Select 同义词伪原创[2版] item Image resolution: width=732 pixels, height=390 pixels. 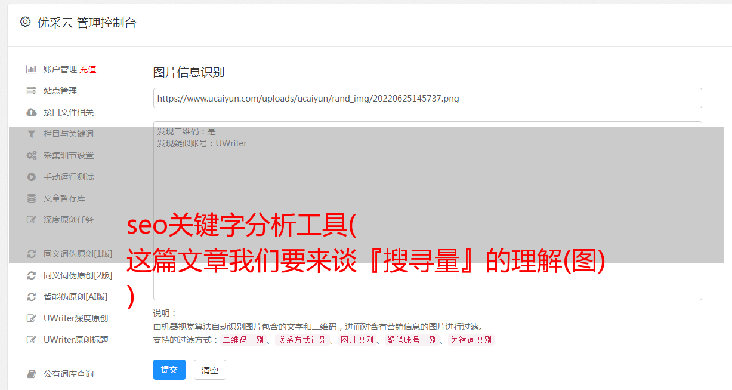click(78, 275)
